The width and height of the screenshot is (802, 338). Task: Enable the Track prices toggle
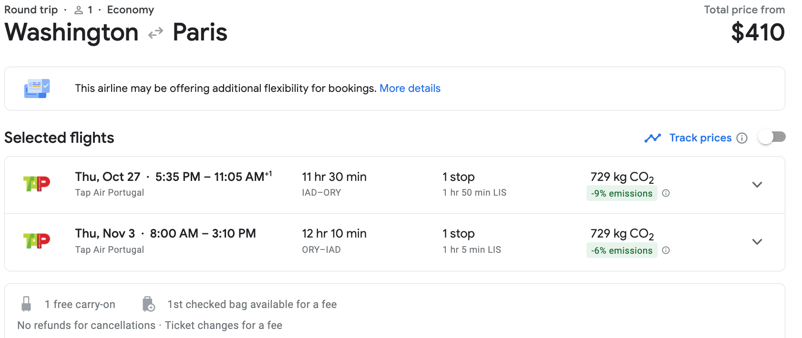(x=772, y=138)
